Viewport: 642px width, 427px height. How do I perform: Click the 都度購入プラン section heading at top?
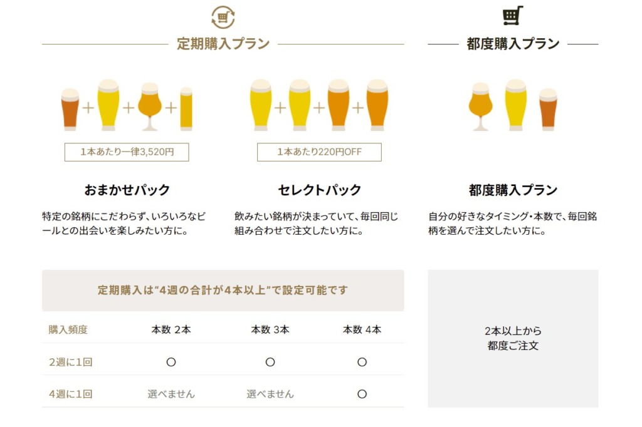click(513, 44)
